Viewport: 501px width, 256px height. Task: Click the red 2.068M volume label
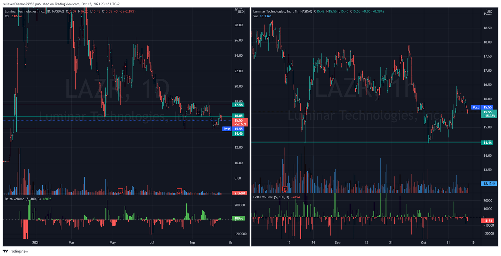[x=239, y=193]
